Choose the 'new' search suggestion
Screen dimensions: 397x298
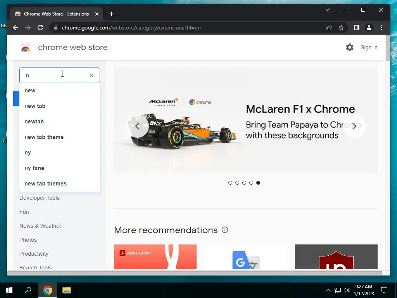(x=60, y=91)
